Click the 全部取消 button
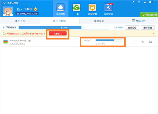 pos(148,27)
